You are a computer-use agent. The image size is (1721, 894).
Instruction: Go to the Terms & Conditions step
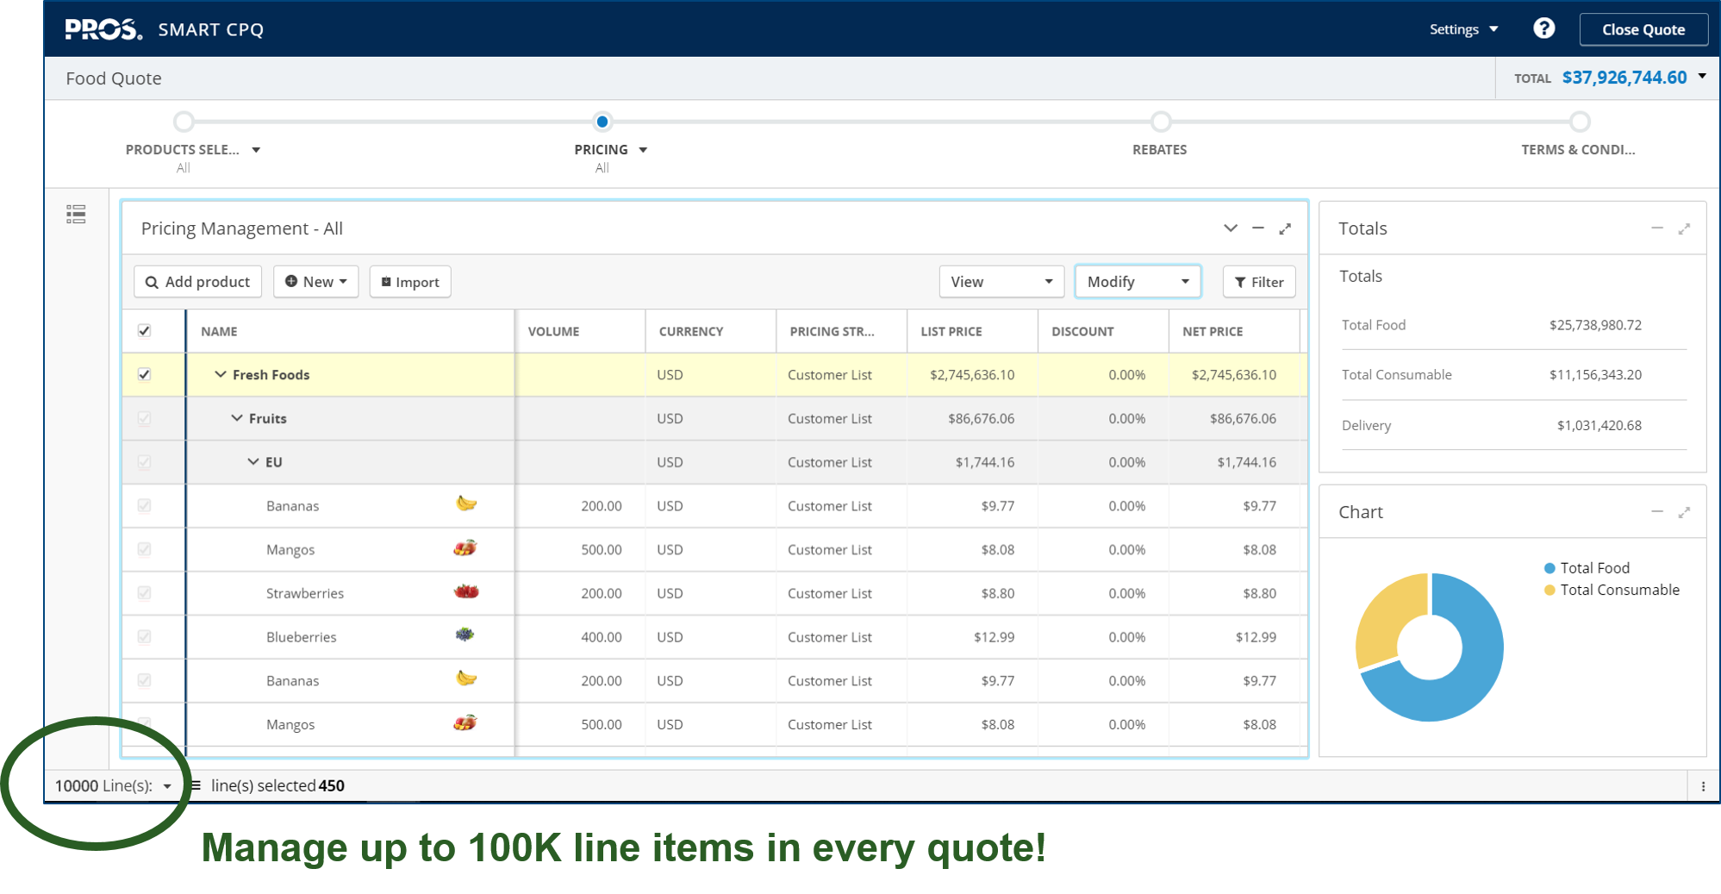1579,122
